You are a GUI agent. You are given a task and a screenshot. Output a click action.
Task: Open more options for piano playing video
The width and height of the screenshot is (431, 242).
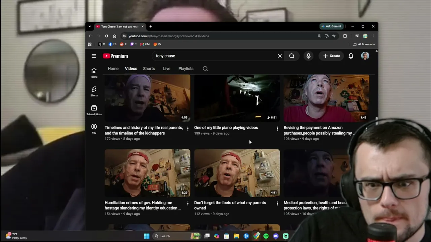pos(277,128)
